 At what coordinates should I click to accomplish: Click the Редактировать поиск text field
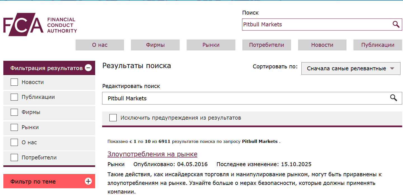(x=224, y=98)
